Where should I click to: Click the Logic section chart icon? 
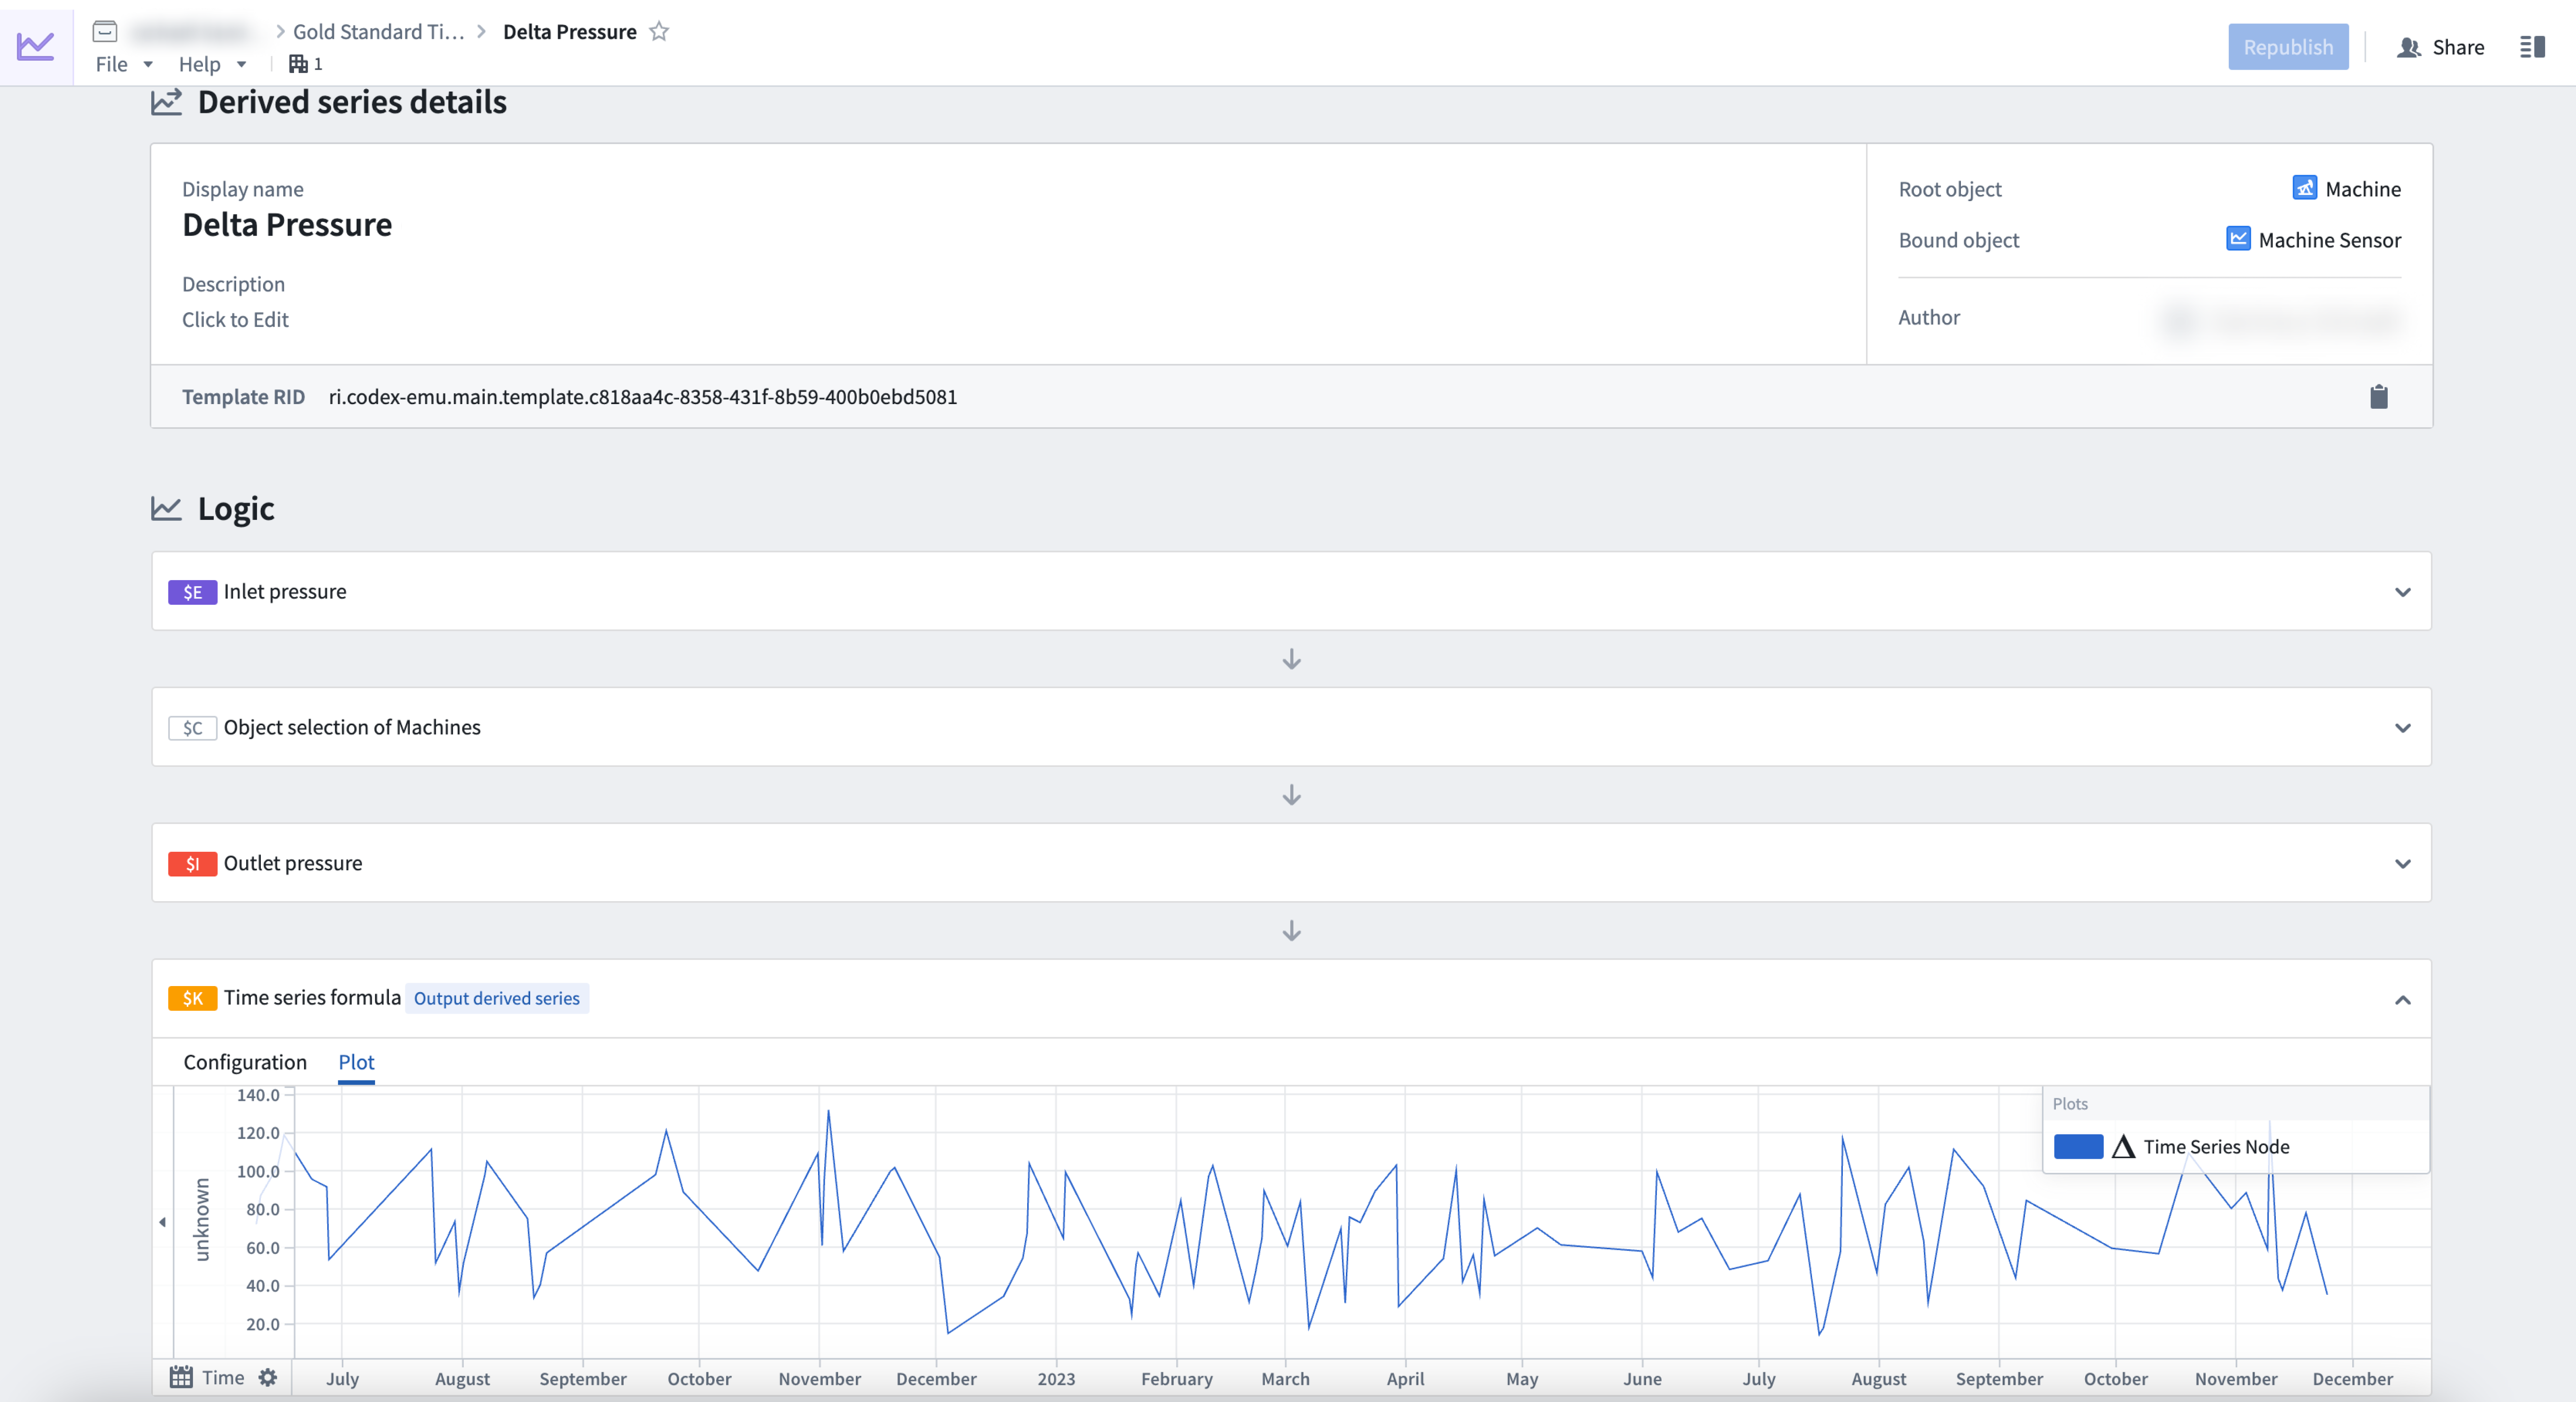tap(166, 509)
